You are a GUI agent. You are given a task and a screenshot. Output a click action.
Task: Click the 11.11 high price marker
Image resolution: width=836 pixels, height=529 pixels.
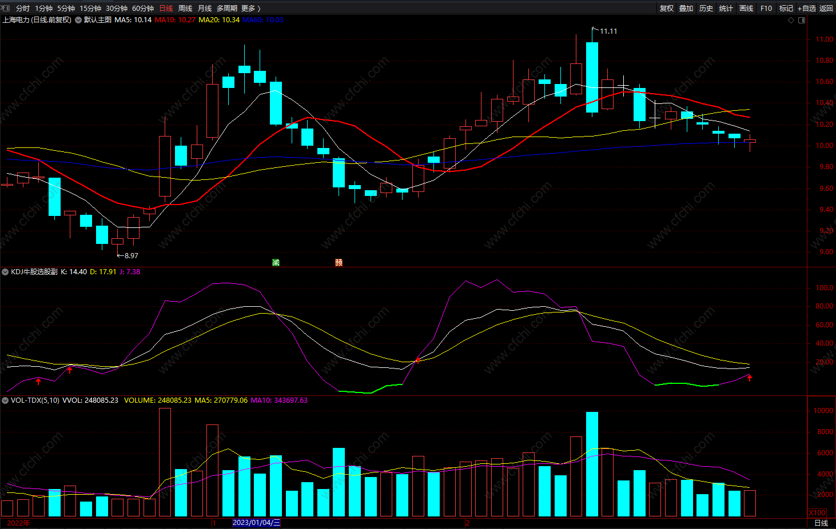(608, 31)
